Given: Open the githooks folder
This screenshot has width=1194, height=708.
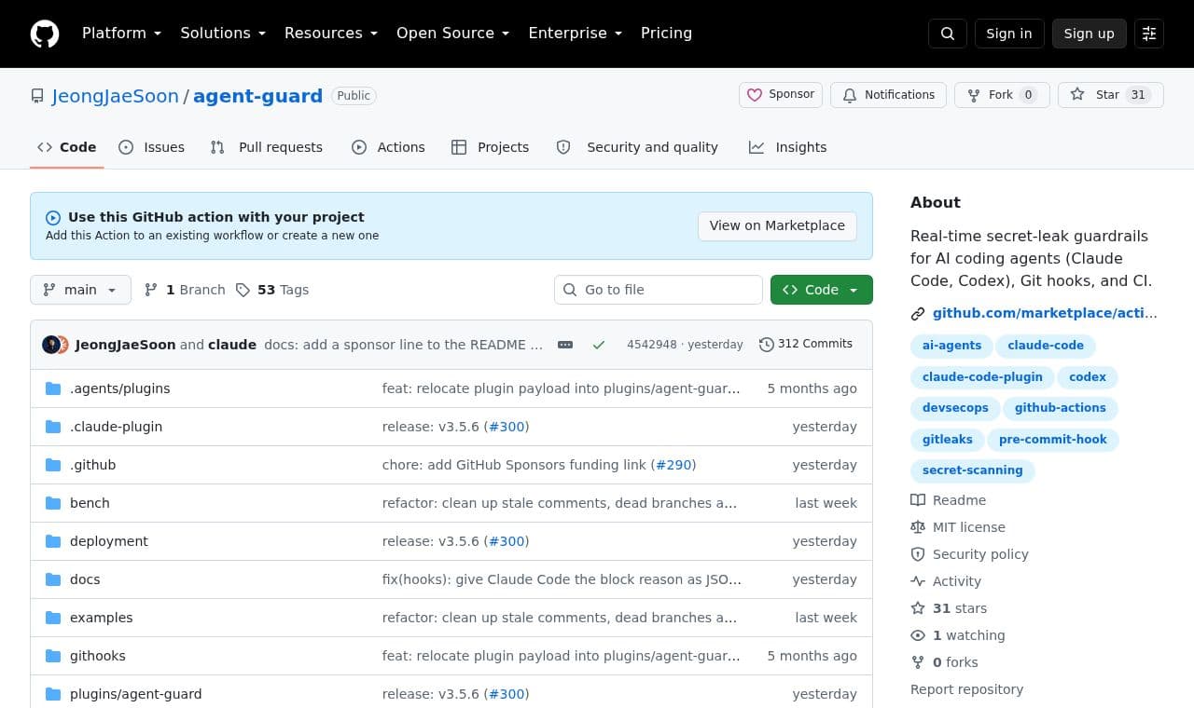Looking at the screenshot, I should point(98,656).
